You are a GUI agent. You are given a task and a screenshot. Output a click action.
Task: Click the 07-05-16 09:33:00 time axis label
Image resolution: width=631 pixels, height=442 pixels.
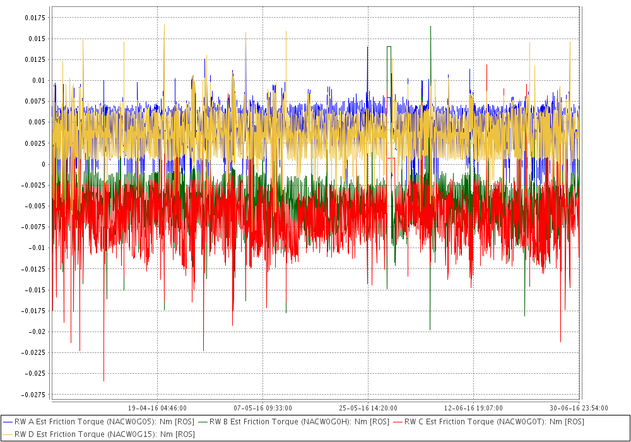coord(262,408)
